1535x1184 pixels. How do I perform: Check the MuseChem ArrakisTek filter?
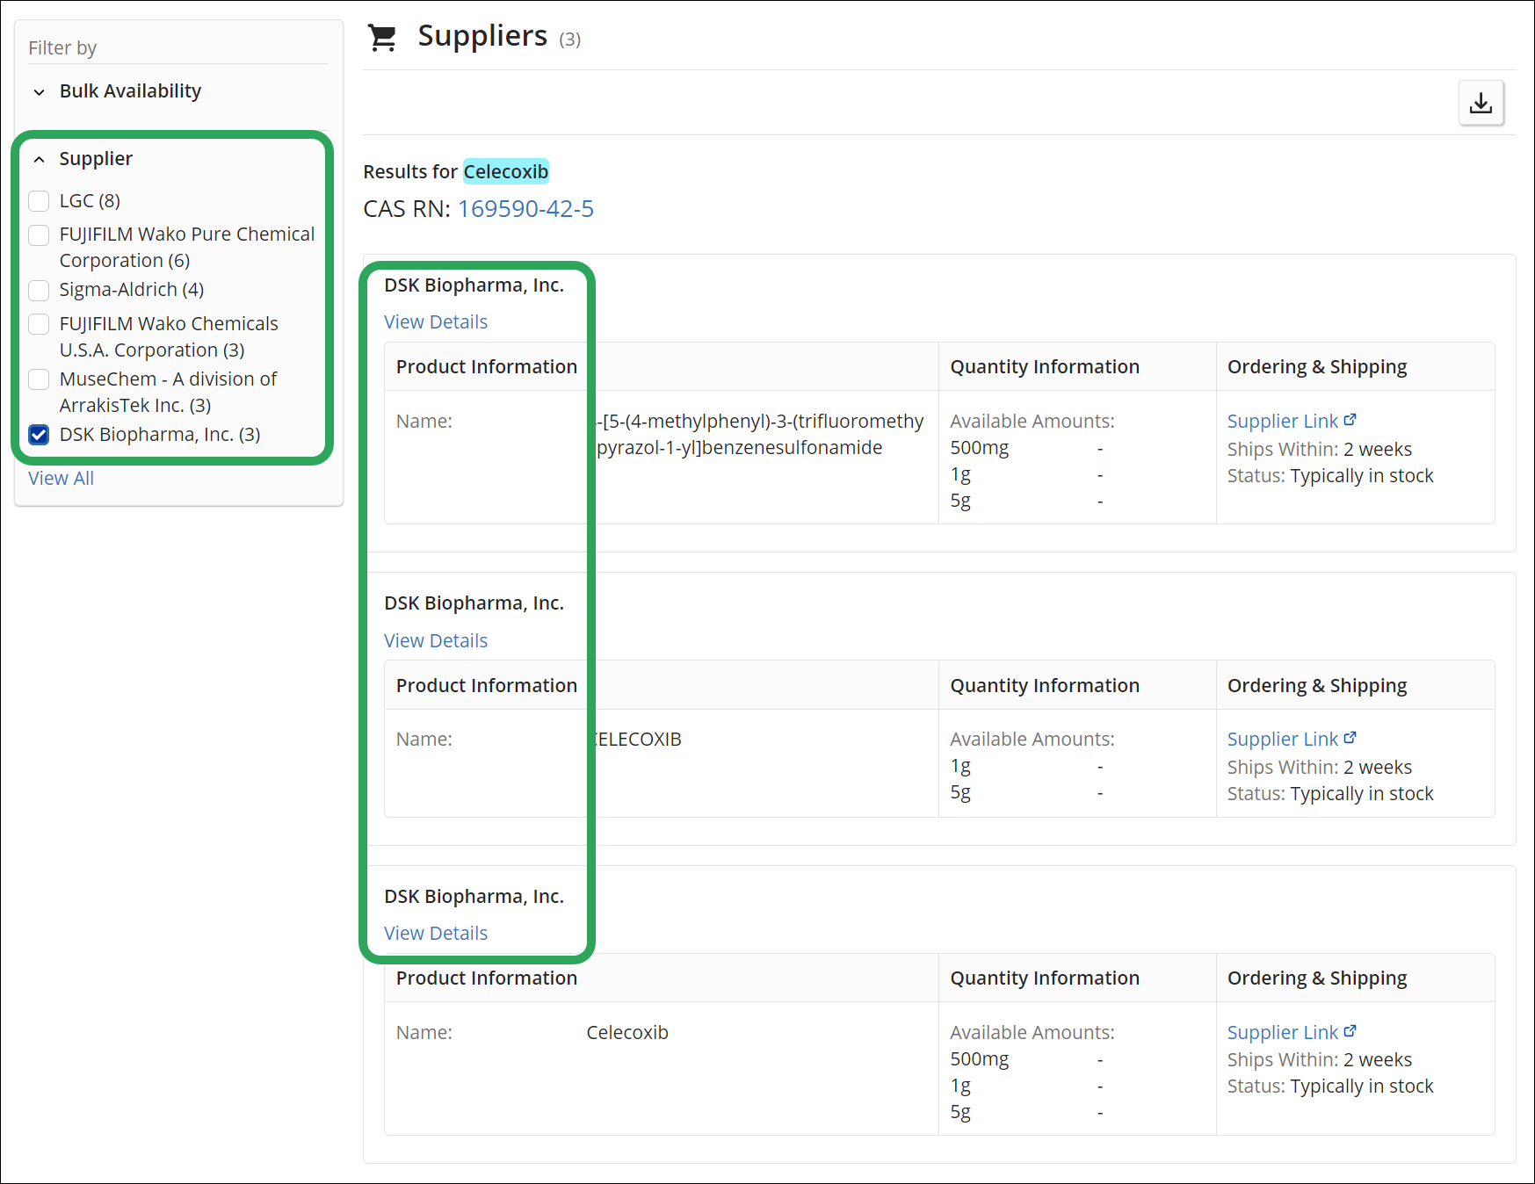39,379
